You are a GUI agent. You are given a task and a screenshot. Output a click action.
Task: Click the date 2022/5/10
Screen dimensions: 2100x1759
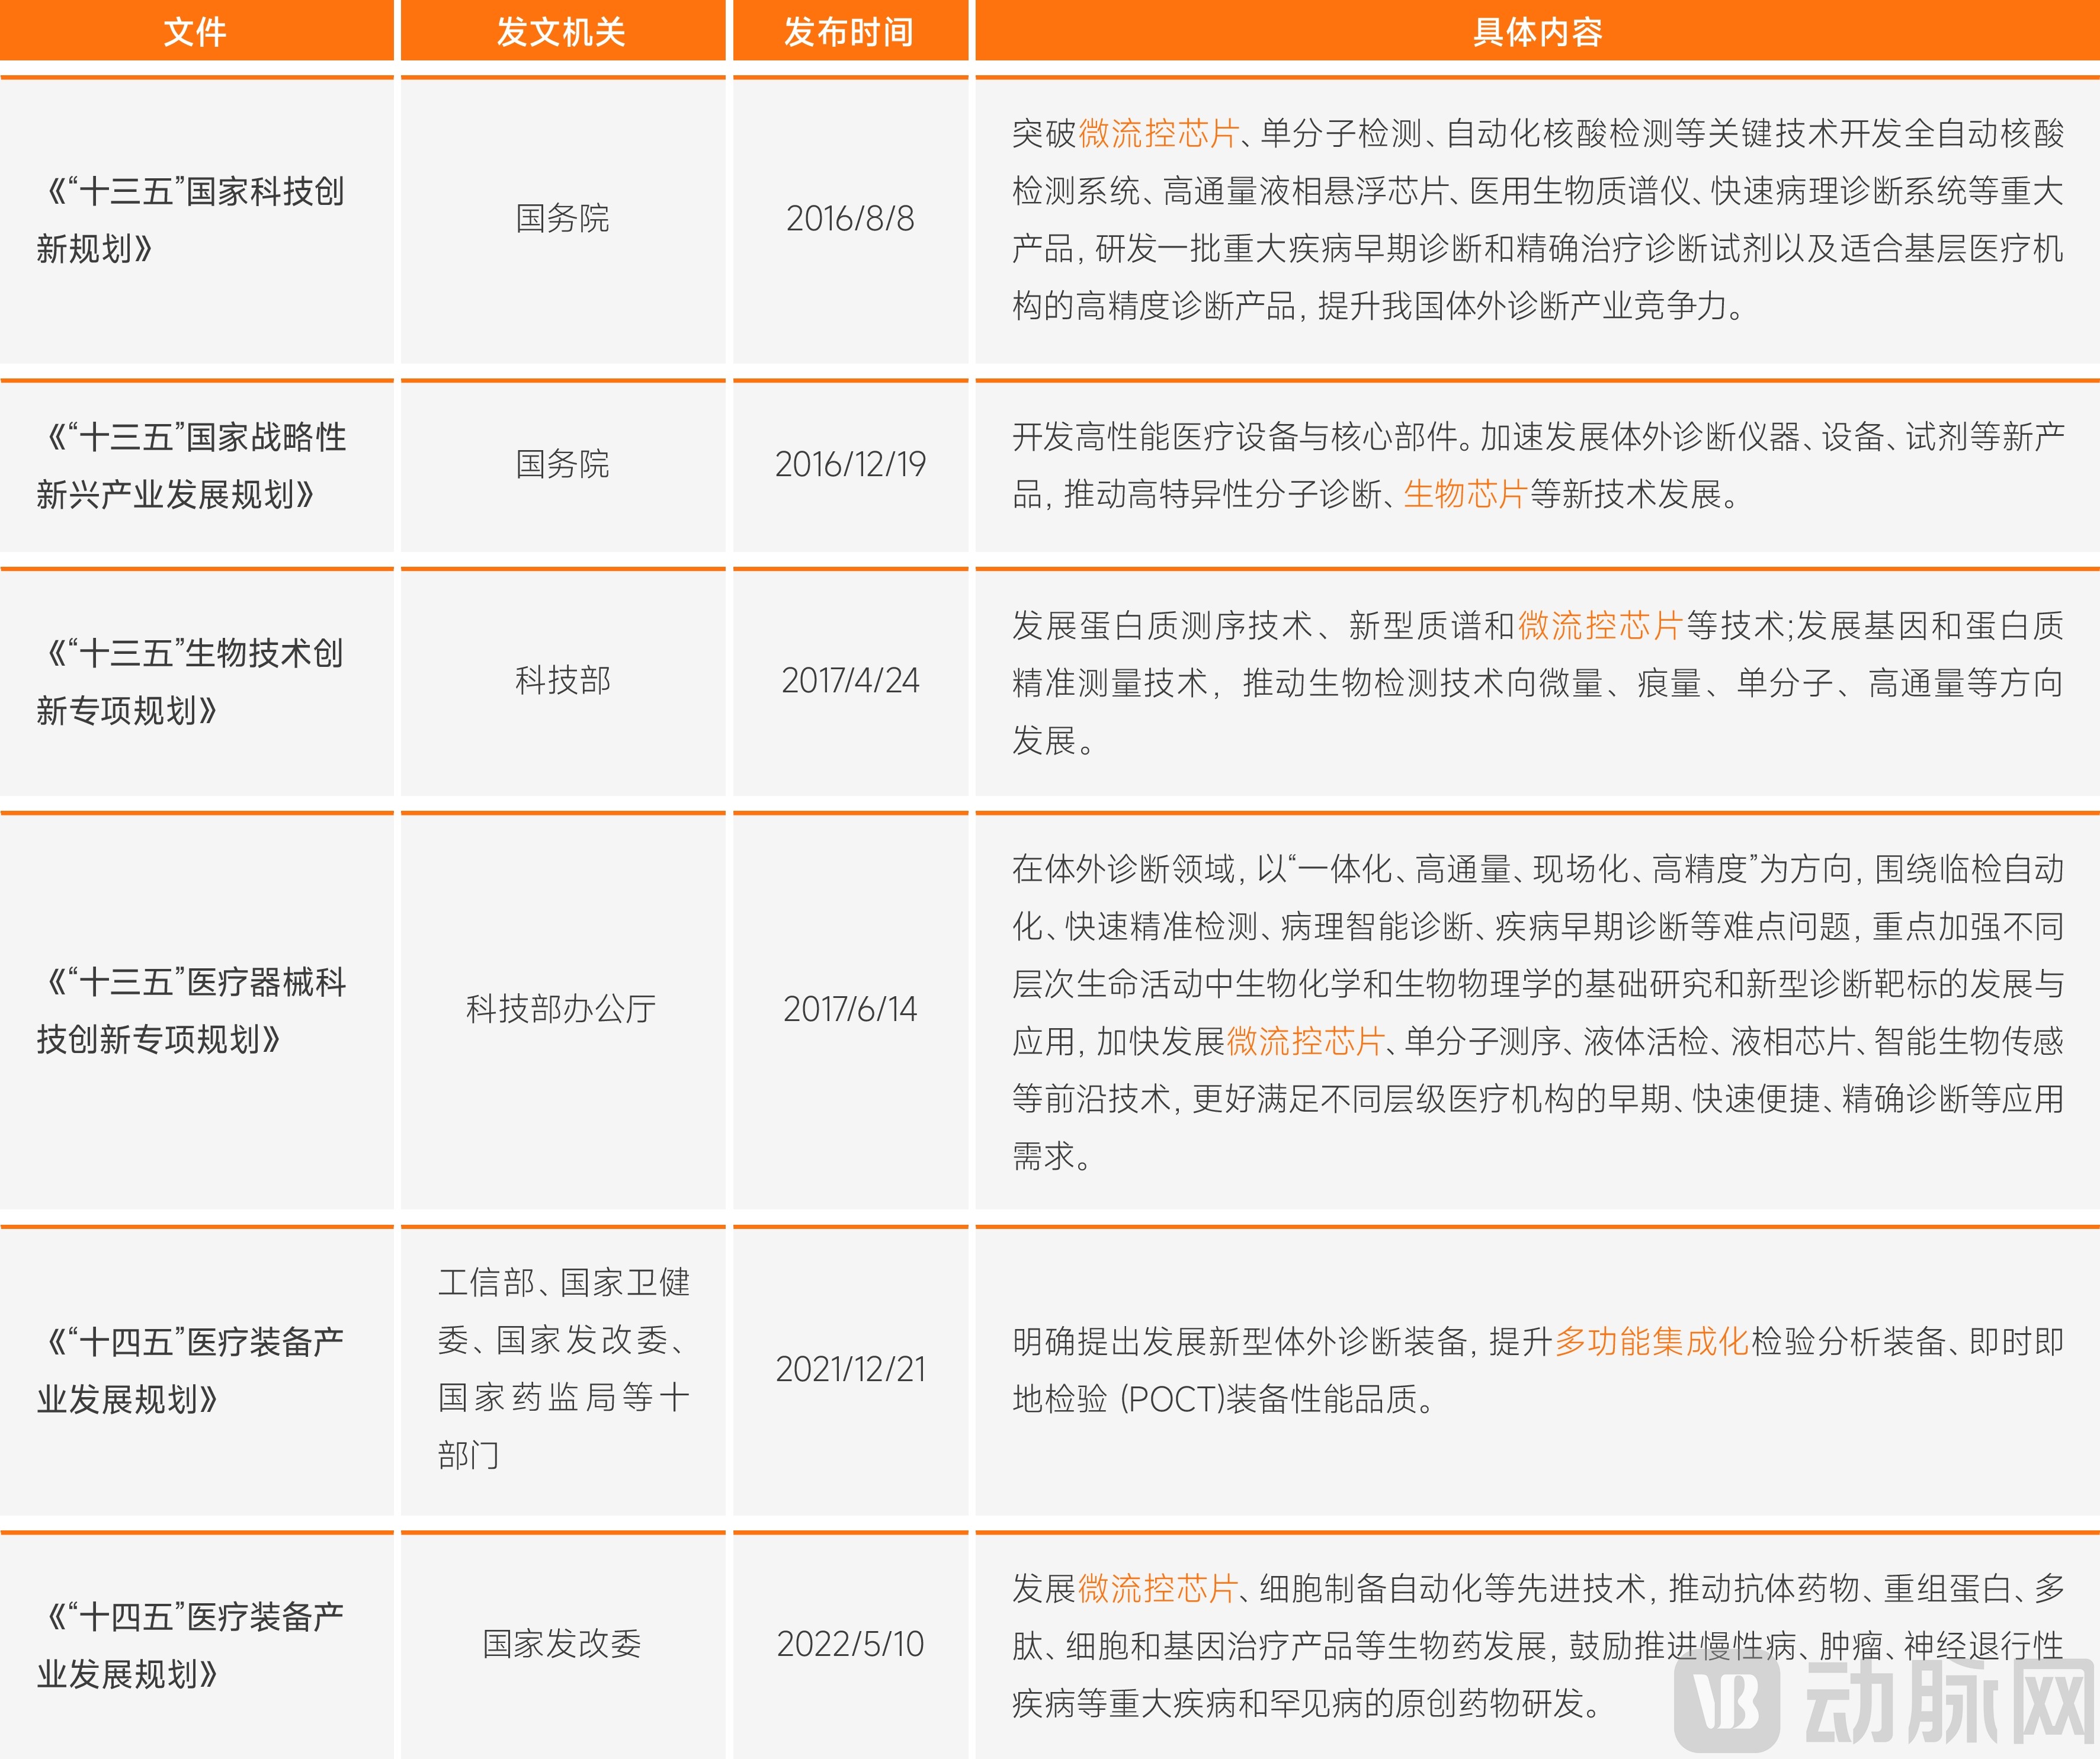(850, 1644)
